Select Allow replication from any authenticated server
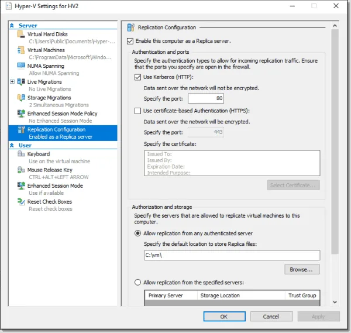The width and height of the screenshot is (351, 333). coord(137,234)
